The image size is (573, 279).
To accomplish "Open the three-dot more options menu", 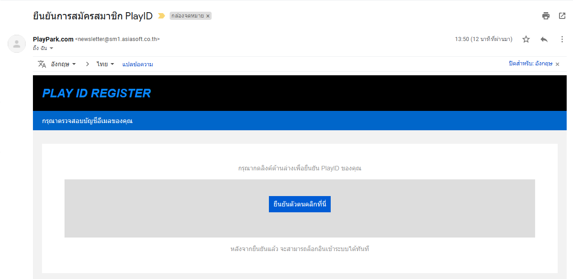I will (562, 39).
